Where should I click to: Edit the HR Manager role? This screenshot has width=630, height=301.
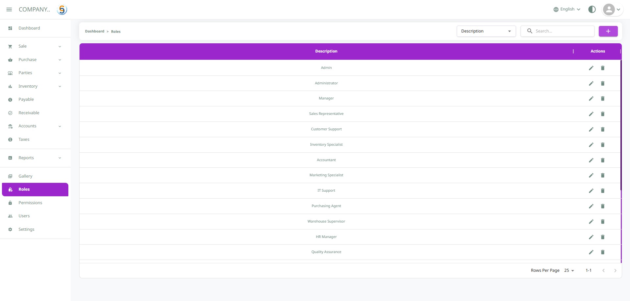591,237
